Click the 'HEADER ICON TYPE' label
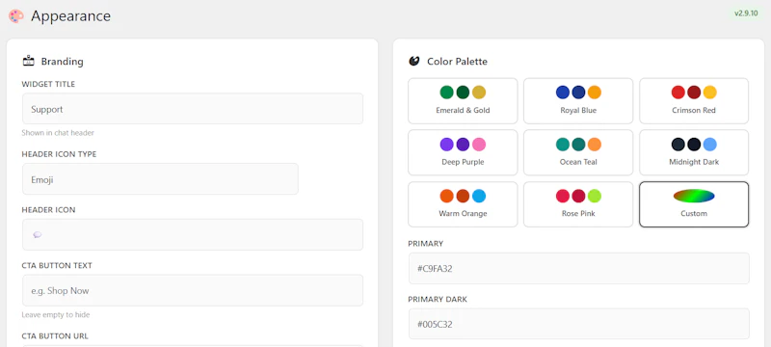Screen dimensions: 771x347 tap(59, 154)
